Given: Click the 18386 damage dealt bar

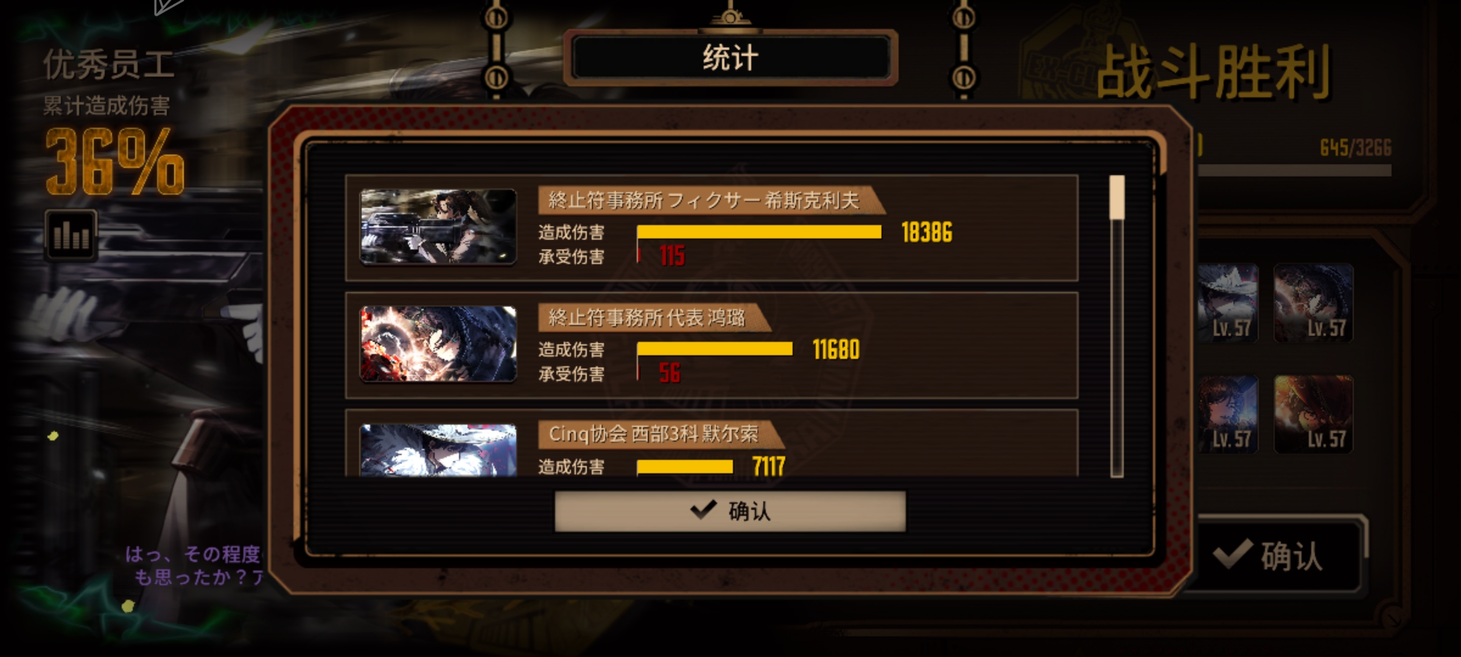Looking at the screenshot, I should 759,232.
